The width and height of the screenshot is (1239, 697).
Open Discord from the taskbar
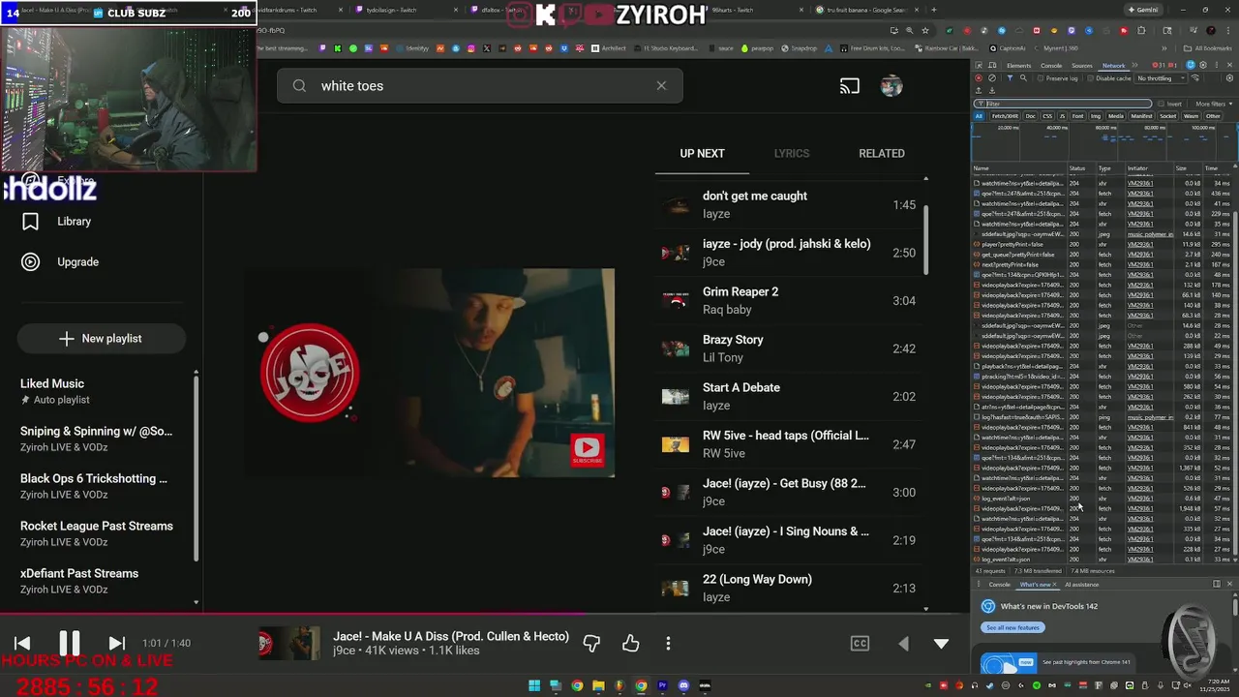click(683, 686)
